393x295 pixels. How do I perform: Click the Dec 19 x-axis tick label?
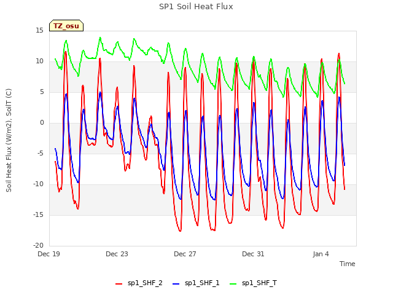click(x=49, y=254)
